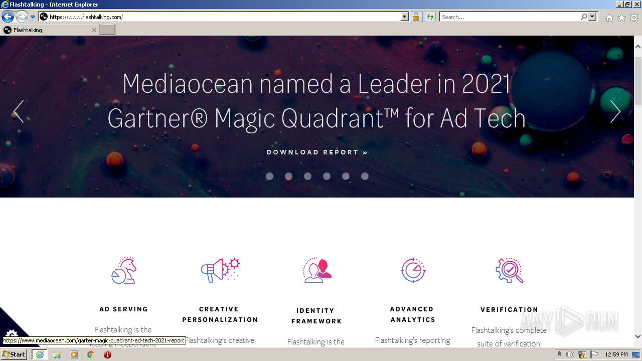Click the Creative Personalization megaphone icon
This screenshot has width=642, height=361.
pyautogui.click(x=220, y=270)
